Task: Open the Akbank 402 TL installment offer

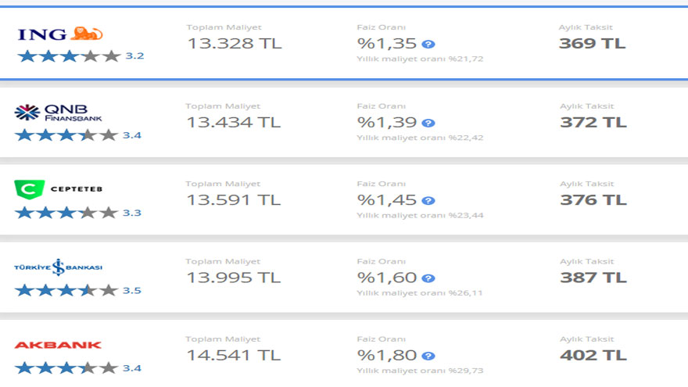Action: coord(593,355)
